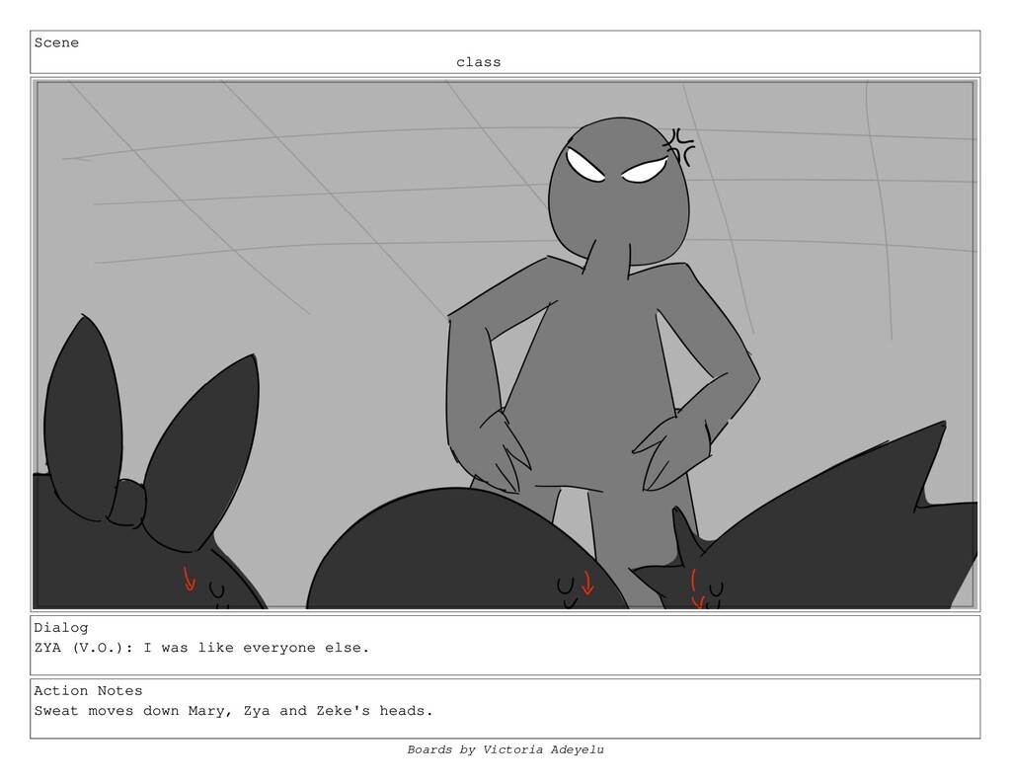Click the "Scene" label text

[56, 42]
